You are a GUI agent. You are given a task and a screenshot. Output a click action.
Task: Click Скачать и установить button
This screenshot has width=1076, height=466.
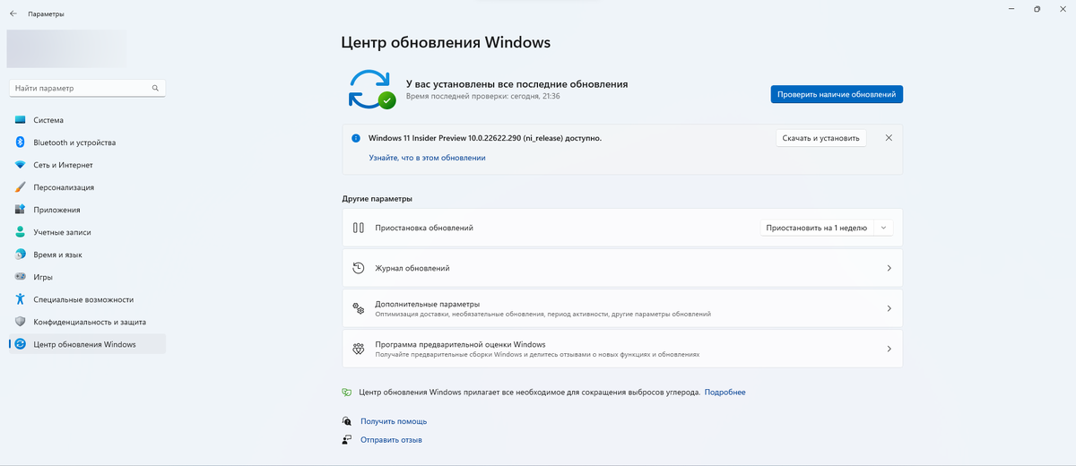[820, 138]
